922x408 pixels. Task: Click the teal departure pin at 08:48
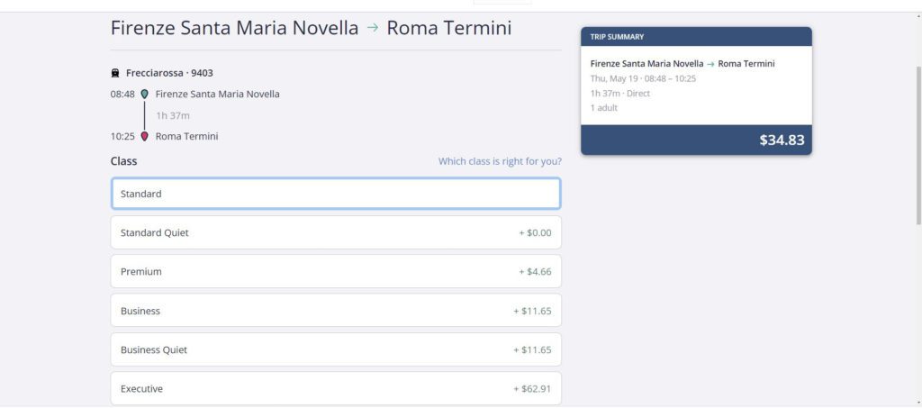(145, 94)
